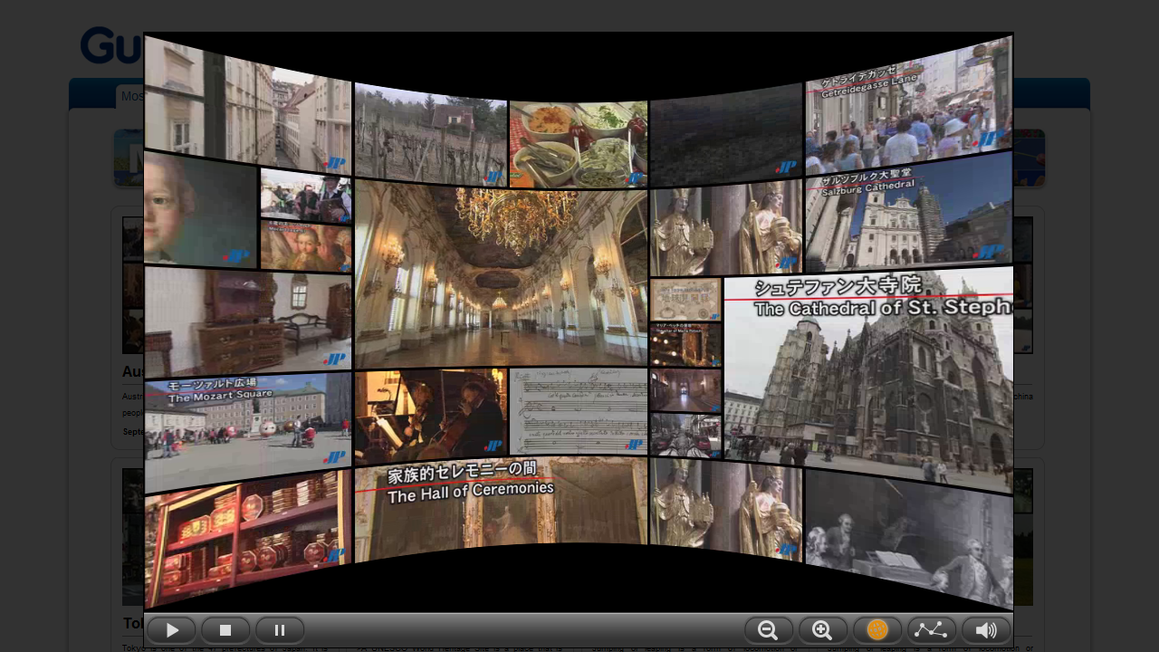Image resolution: width=1159 pixels, height=652 pixels.
Task: Zoom out with the minus magnifier
Action: (769, 630)
